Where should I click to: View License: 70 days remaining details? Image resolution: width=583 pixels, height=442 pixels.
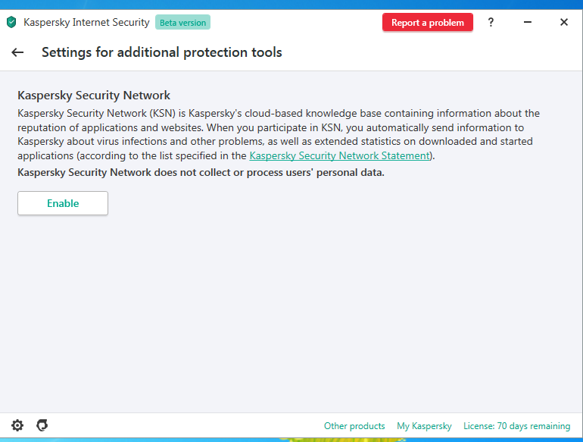[x=517, y=426]
